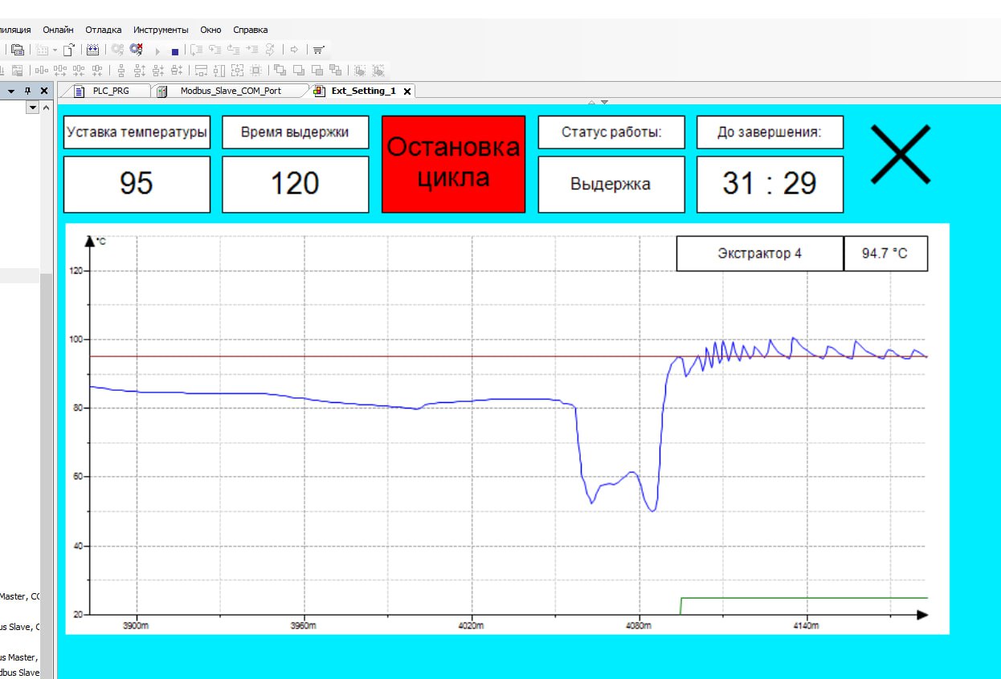Click the background image toolbar icon
This screenshot has width=1001, height=679.
coord(17,71)
